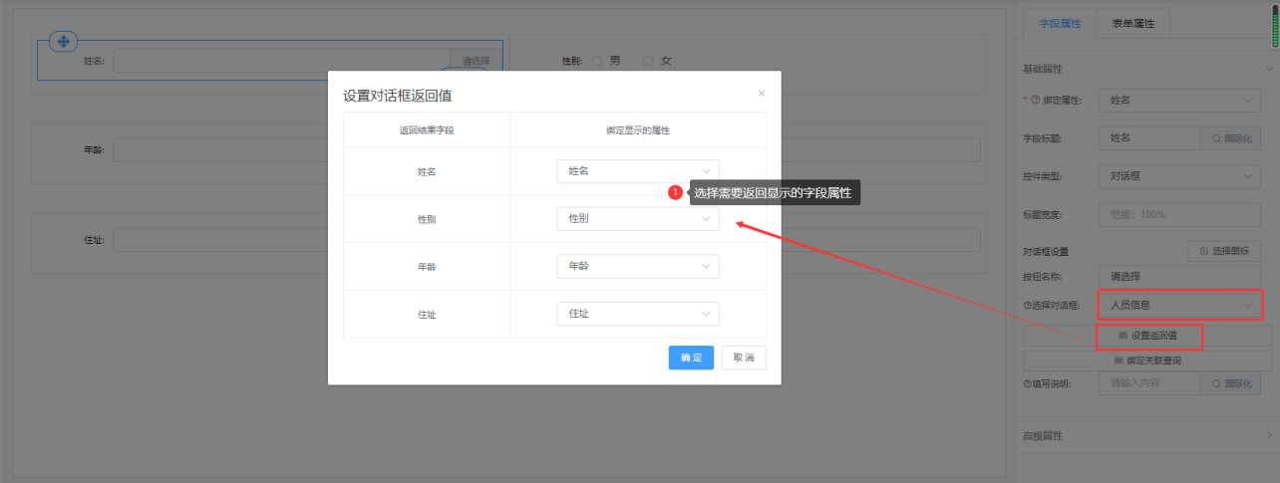Select the 男 radio button

pyautogui.click(x=597, y=61)
